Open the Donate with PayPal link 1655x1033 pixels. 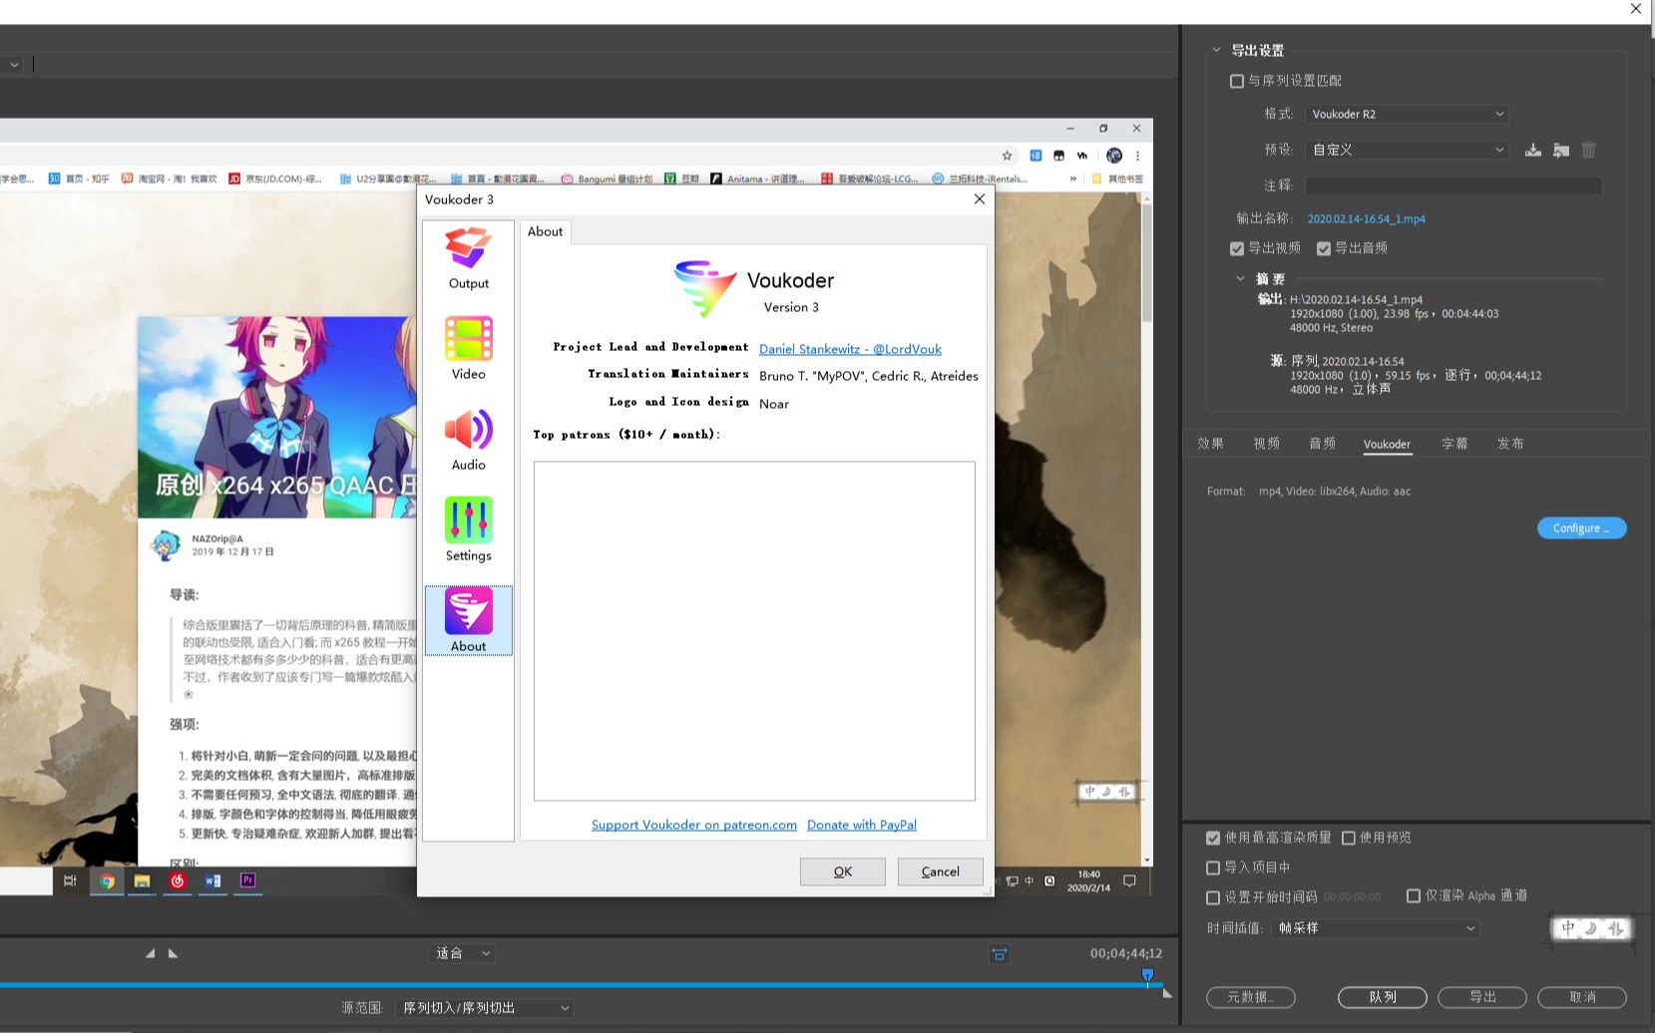pos(862,825)
